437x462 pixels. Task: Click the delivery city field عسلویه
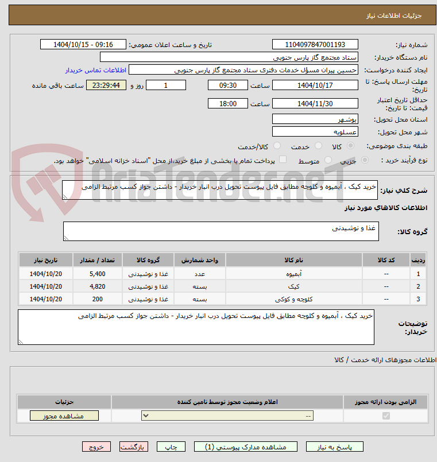315,131
